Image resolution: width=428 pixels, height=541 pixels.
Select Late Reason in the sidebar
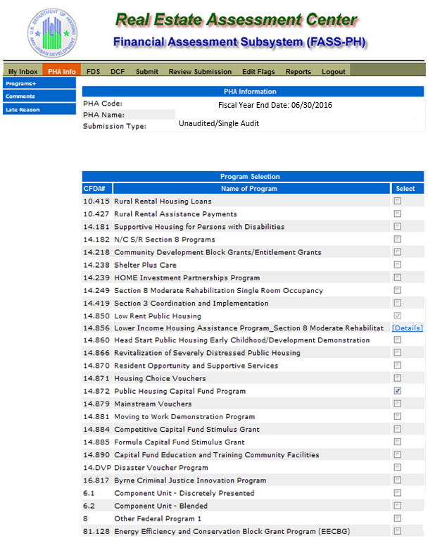tap(23, 110)
